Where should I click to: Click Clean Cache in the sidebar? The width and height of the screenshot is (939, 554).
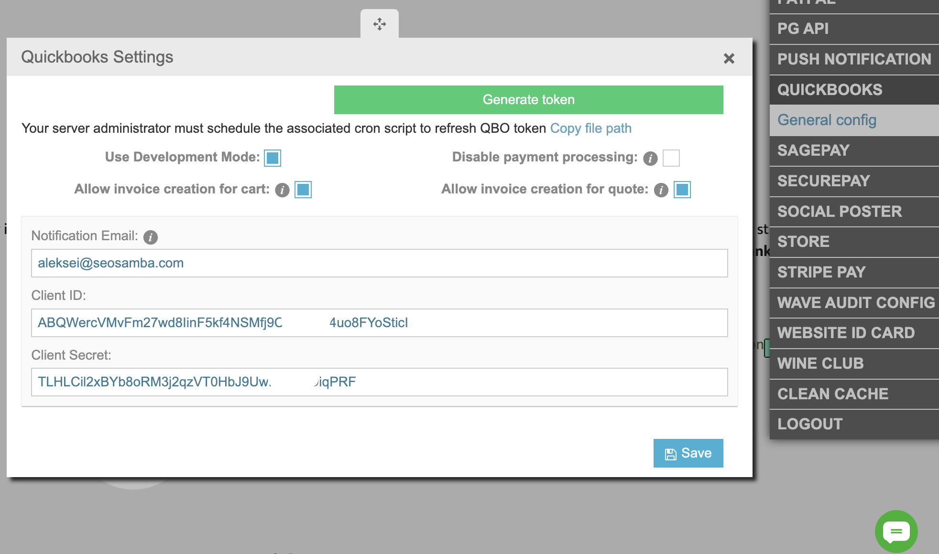(x=854, y=394)
